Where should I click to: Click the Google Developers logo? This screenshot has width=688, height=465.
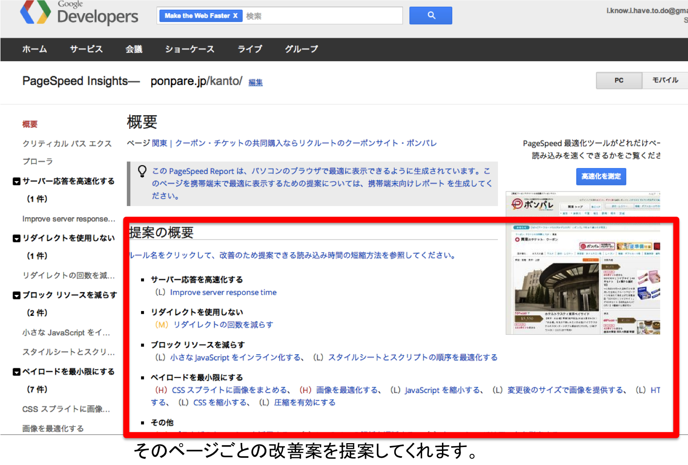coord(80,13)
